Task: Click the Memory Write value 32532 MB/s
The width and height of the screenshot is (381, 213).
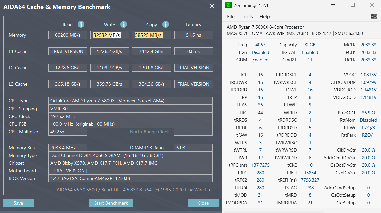Action: coord(110,35)
